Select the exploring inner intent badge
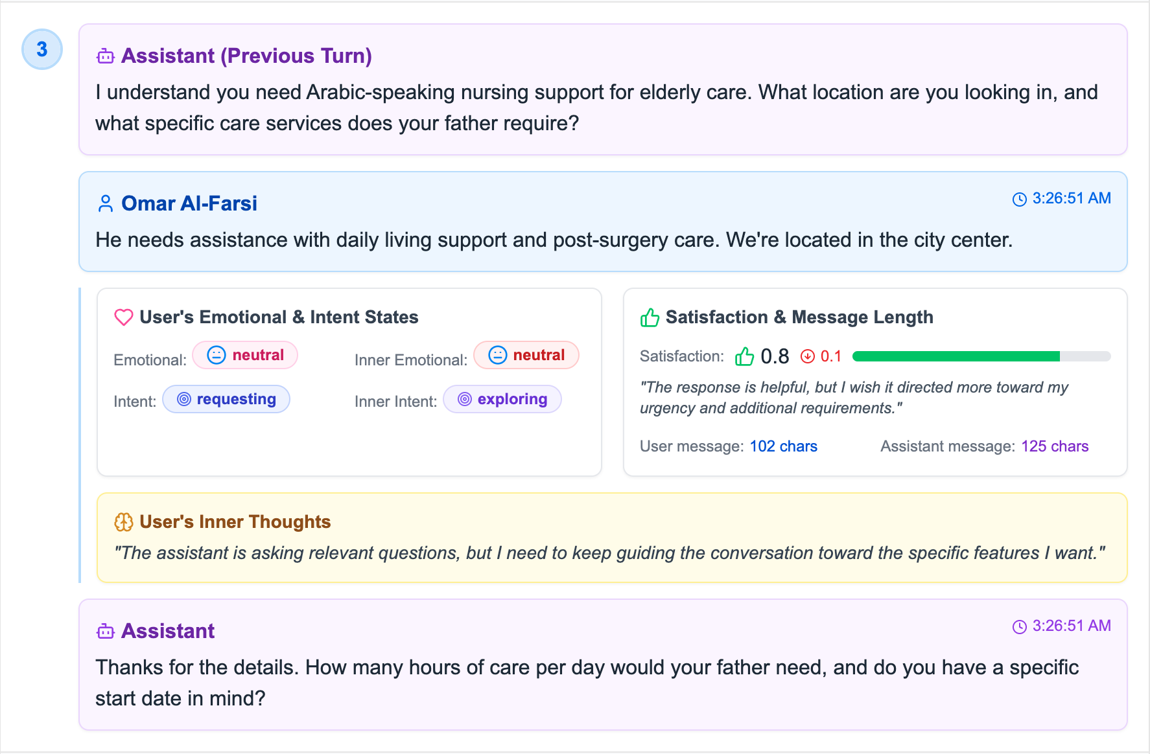The image size is (1150, 754). [502, 399]
